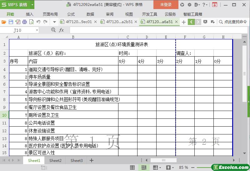Select the Sheet3 worksheet tab

pyautogui.click(x=77, y=160)
